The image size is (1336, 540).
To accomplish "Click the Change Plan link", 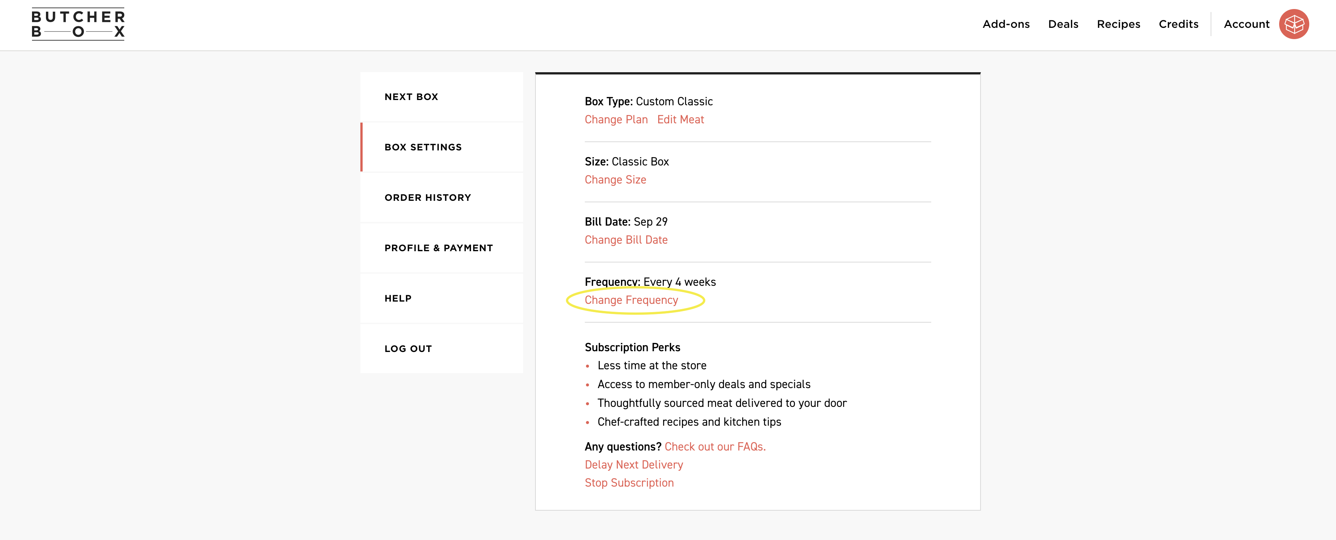I will [616, 120].
